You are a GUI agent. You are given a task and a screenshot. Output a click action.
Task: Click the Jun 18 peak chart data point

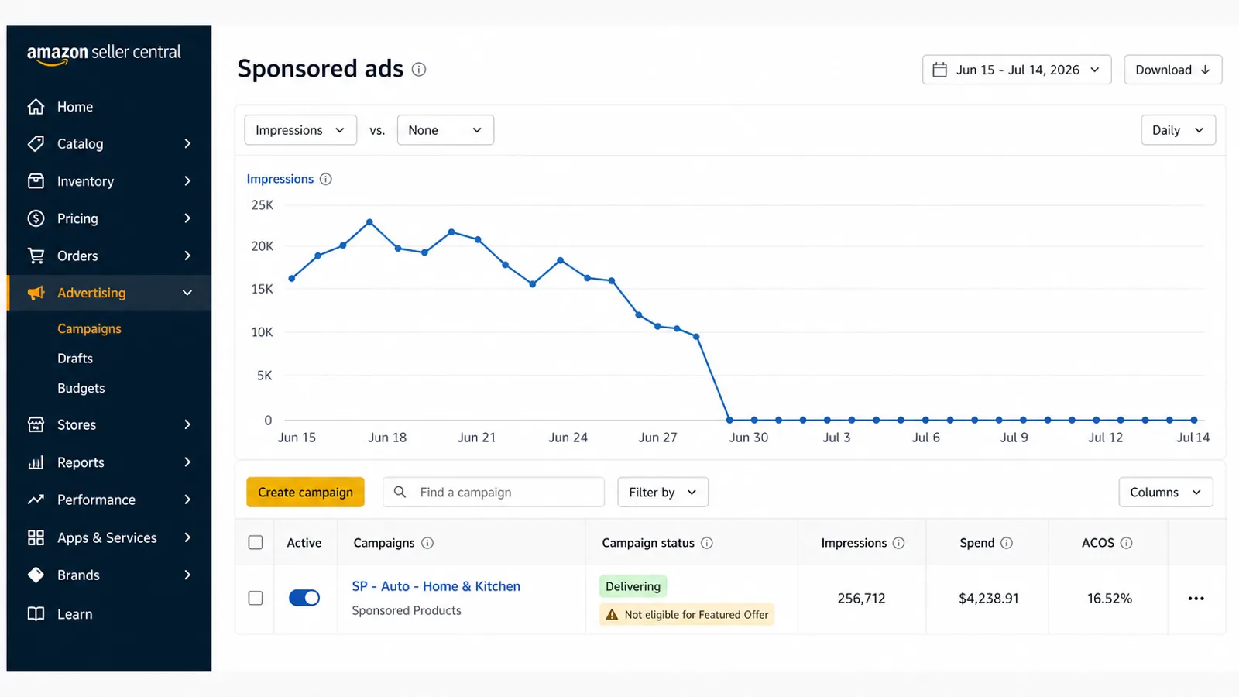[369, 222]
